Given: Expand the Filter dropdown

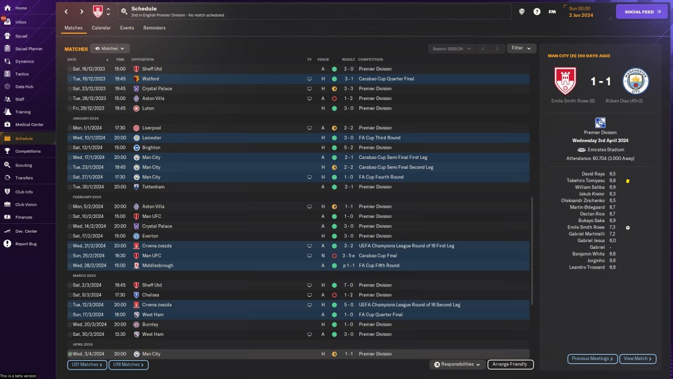Looking at the screenshot, I should point(522,48).
